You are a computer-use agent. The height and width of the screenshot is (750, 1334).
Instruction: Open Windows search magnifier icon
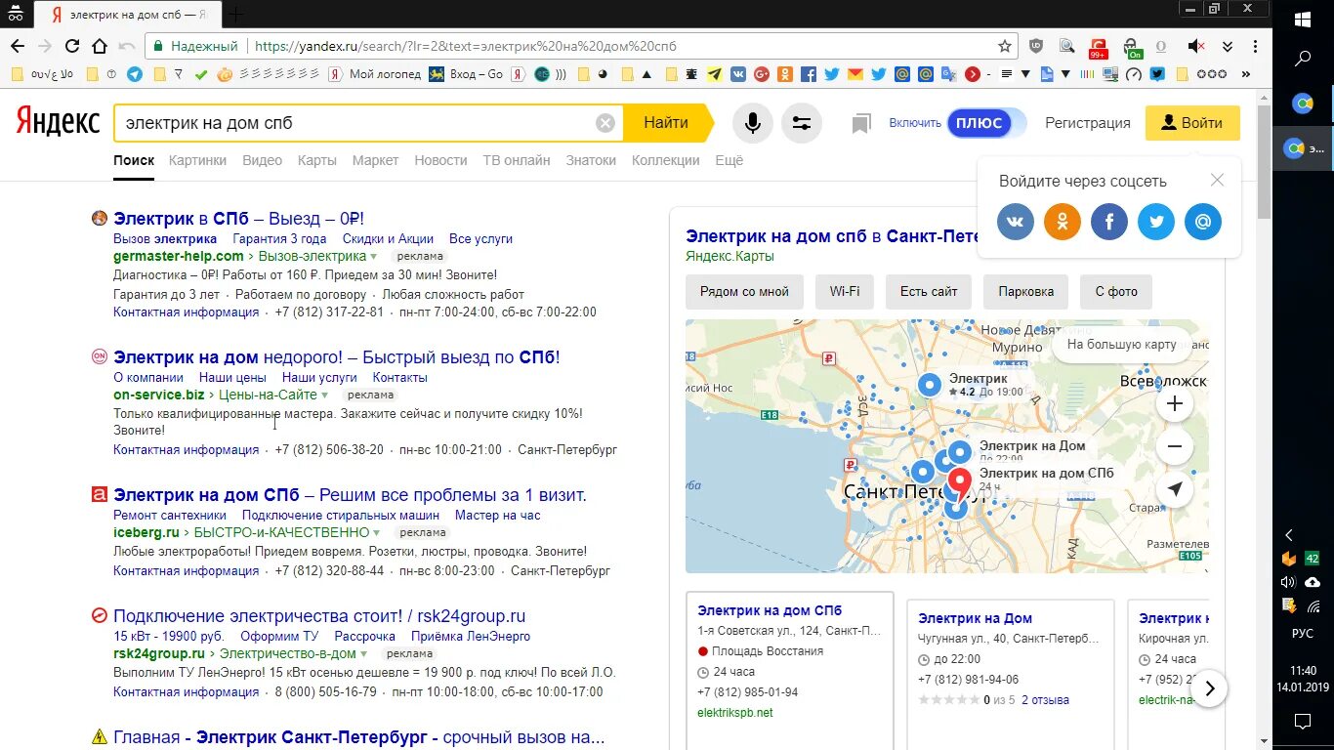tap(1303, 59)
